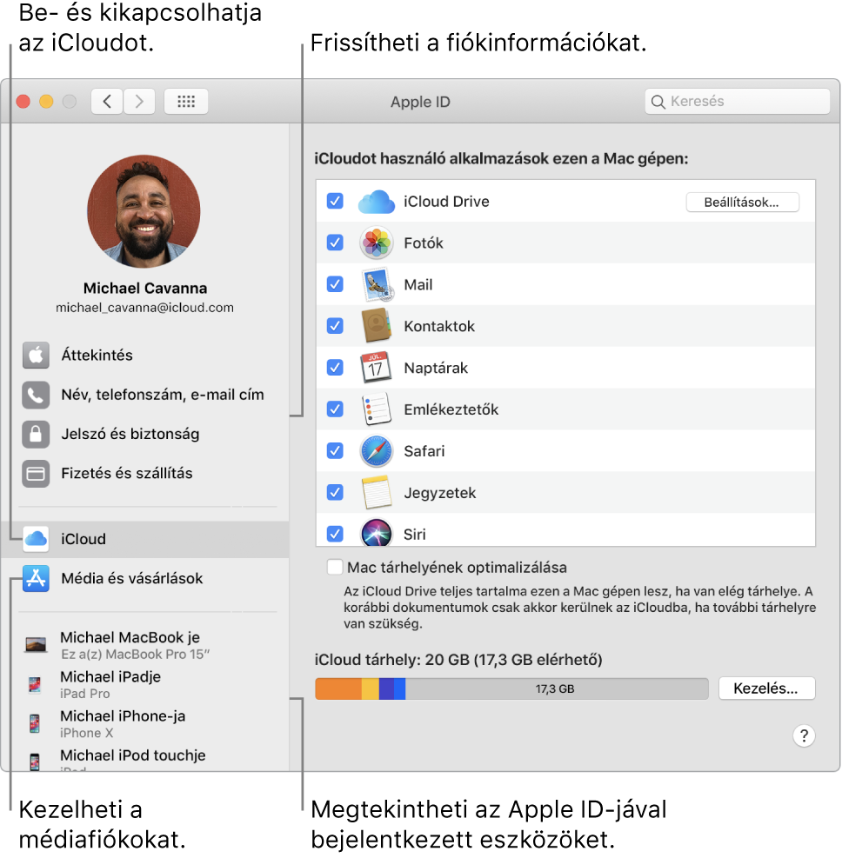Click the 17,3 GB free storage bar area
Viewport: 842px width, 858px height.
click(x=556, y=688)
